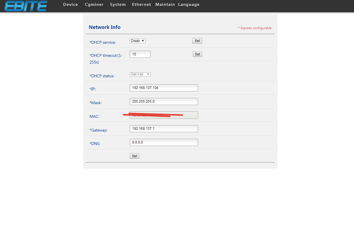Image resolution: width=354 pixels, height=236 pixels.
Task: Expand the DHCP service dropdown
Action: point(137,41)
